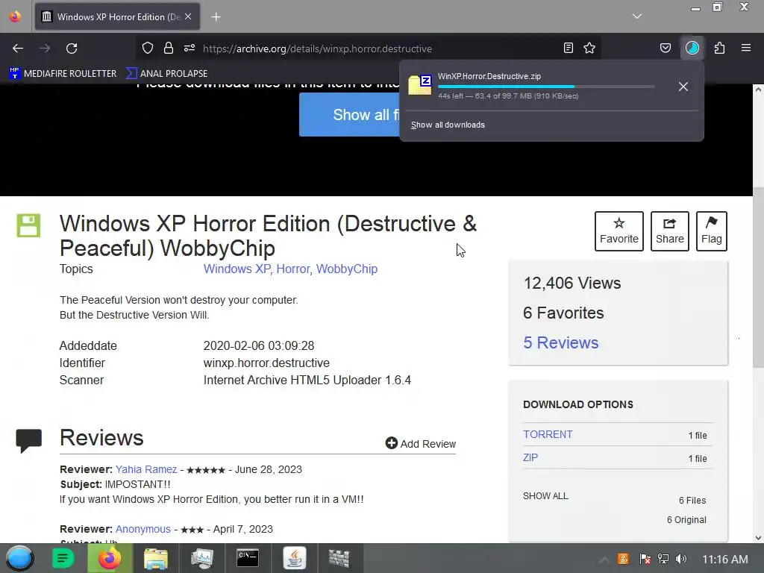This screenshot has height=573, width=764.
Task: Select the Windows XP Horror Edition tab
Action: (117, 16)
